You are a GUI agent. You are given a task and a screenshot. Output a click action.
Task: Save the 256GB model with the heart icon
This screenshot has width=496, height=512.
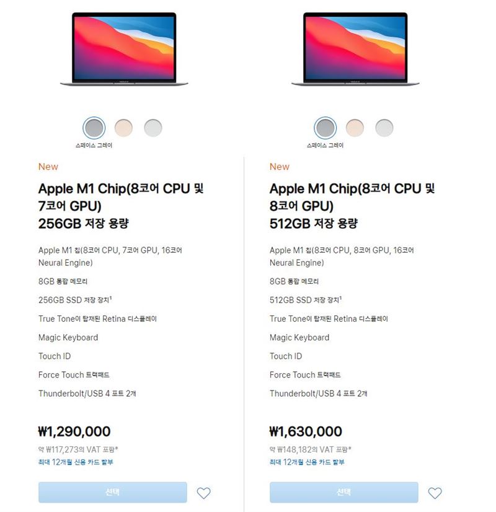pyautogui.click(x=203, y=493)
